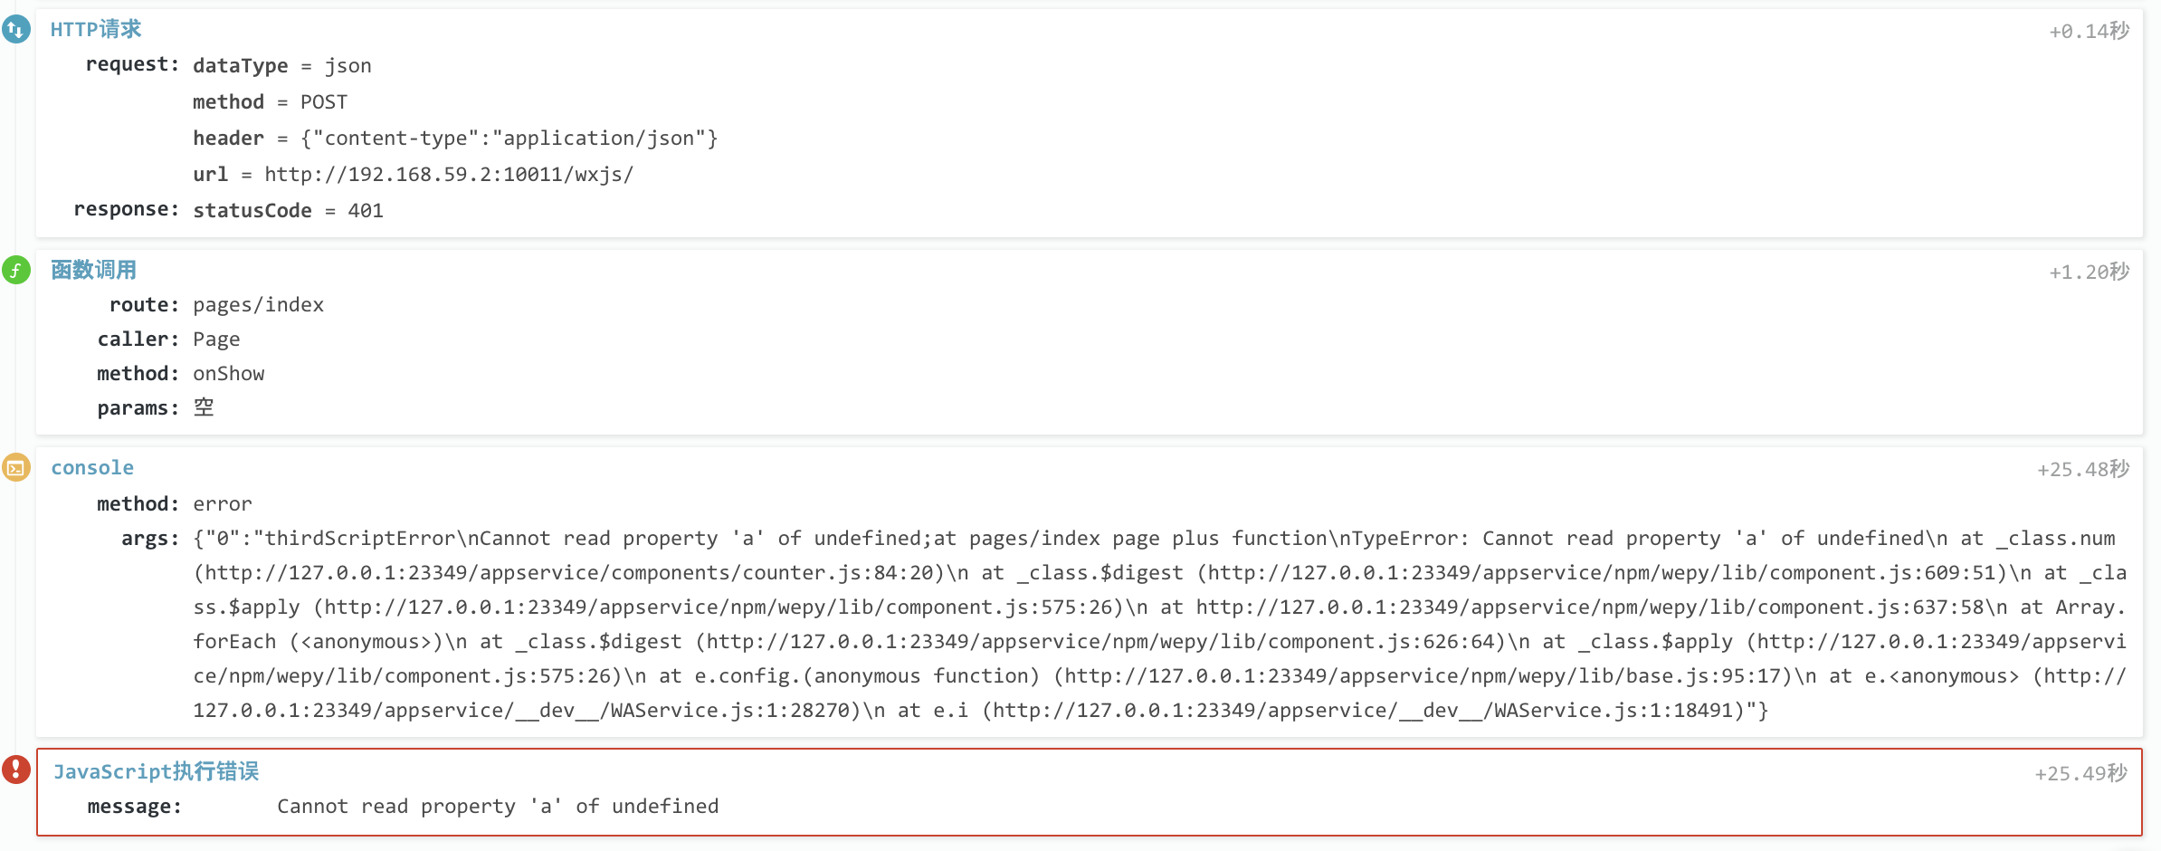Click the onShow method value
This screenshot has width=2161, height=851.
pos(228,374)
